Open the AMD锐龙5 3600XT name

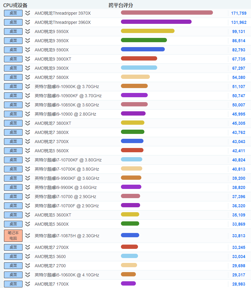pyautogui.click(x=53, y=215)
